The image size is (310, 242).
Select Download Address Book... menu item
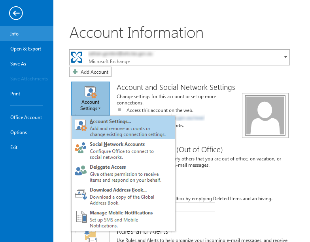coord(123,196)
